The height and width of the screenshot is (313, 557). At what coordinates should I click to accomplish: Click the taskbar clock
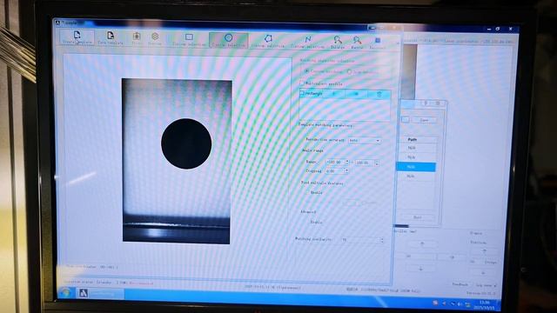click(x=484, y=305)
